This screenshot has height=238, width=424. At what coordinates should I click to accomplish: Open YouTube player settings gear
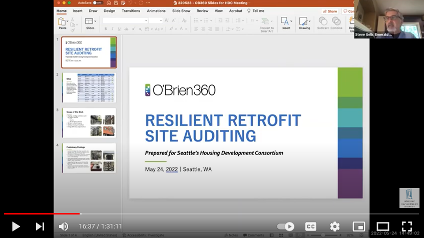click(335, 226)
